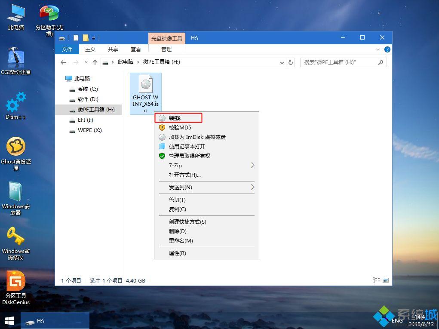Open Dism++ from the desktop
Viewport: 439px width, 329px height.
click(x=15, y=105)
